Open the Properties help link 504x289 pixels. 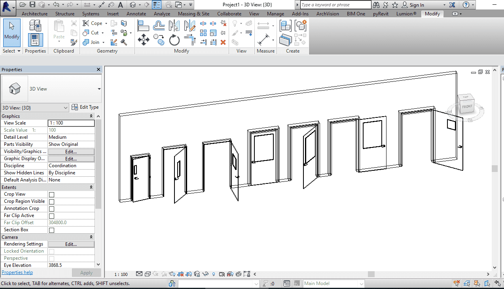pos(17,272)
